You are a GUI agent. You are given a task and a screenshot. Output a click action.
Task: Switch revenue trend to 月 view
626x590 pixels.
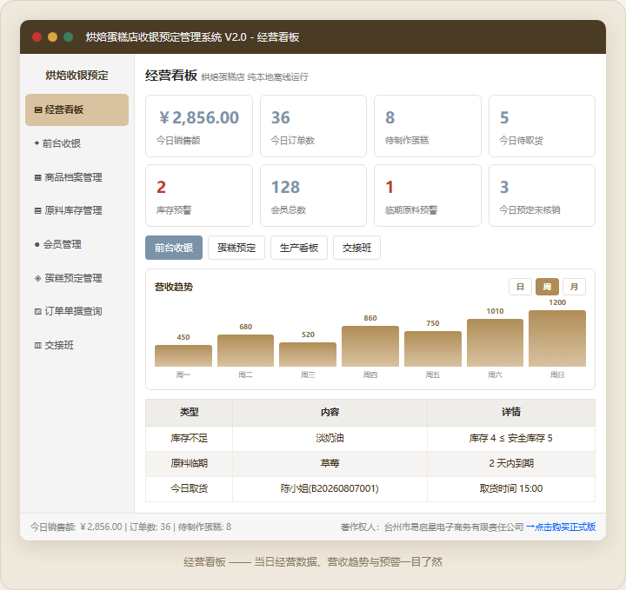pos(574,287)
